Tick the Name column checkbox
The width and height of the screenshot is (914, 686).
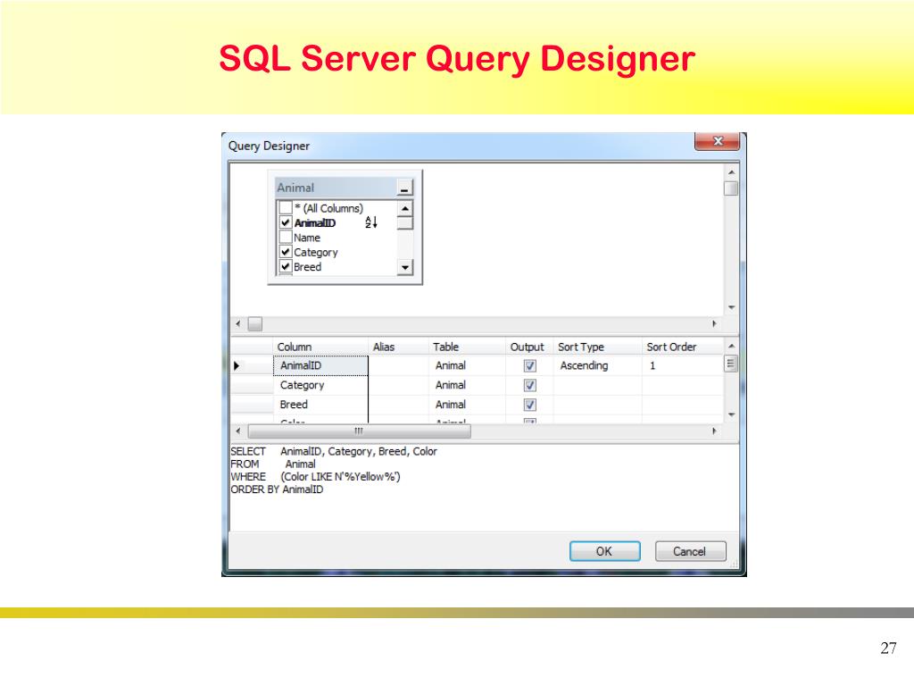(x=286, y=237)
